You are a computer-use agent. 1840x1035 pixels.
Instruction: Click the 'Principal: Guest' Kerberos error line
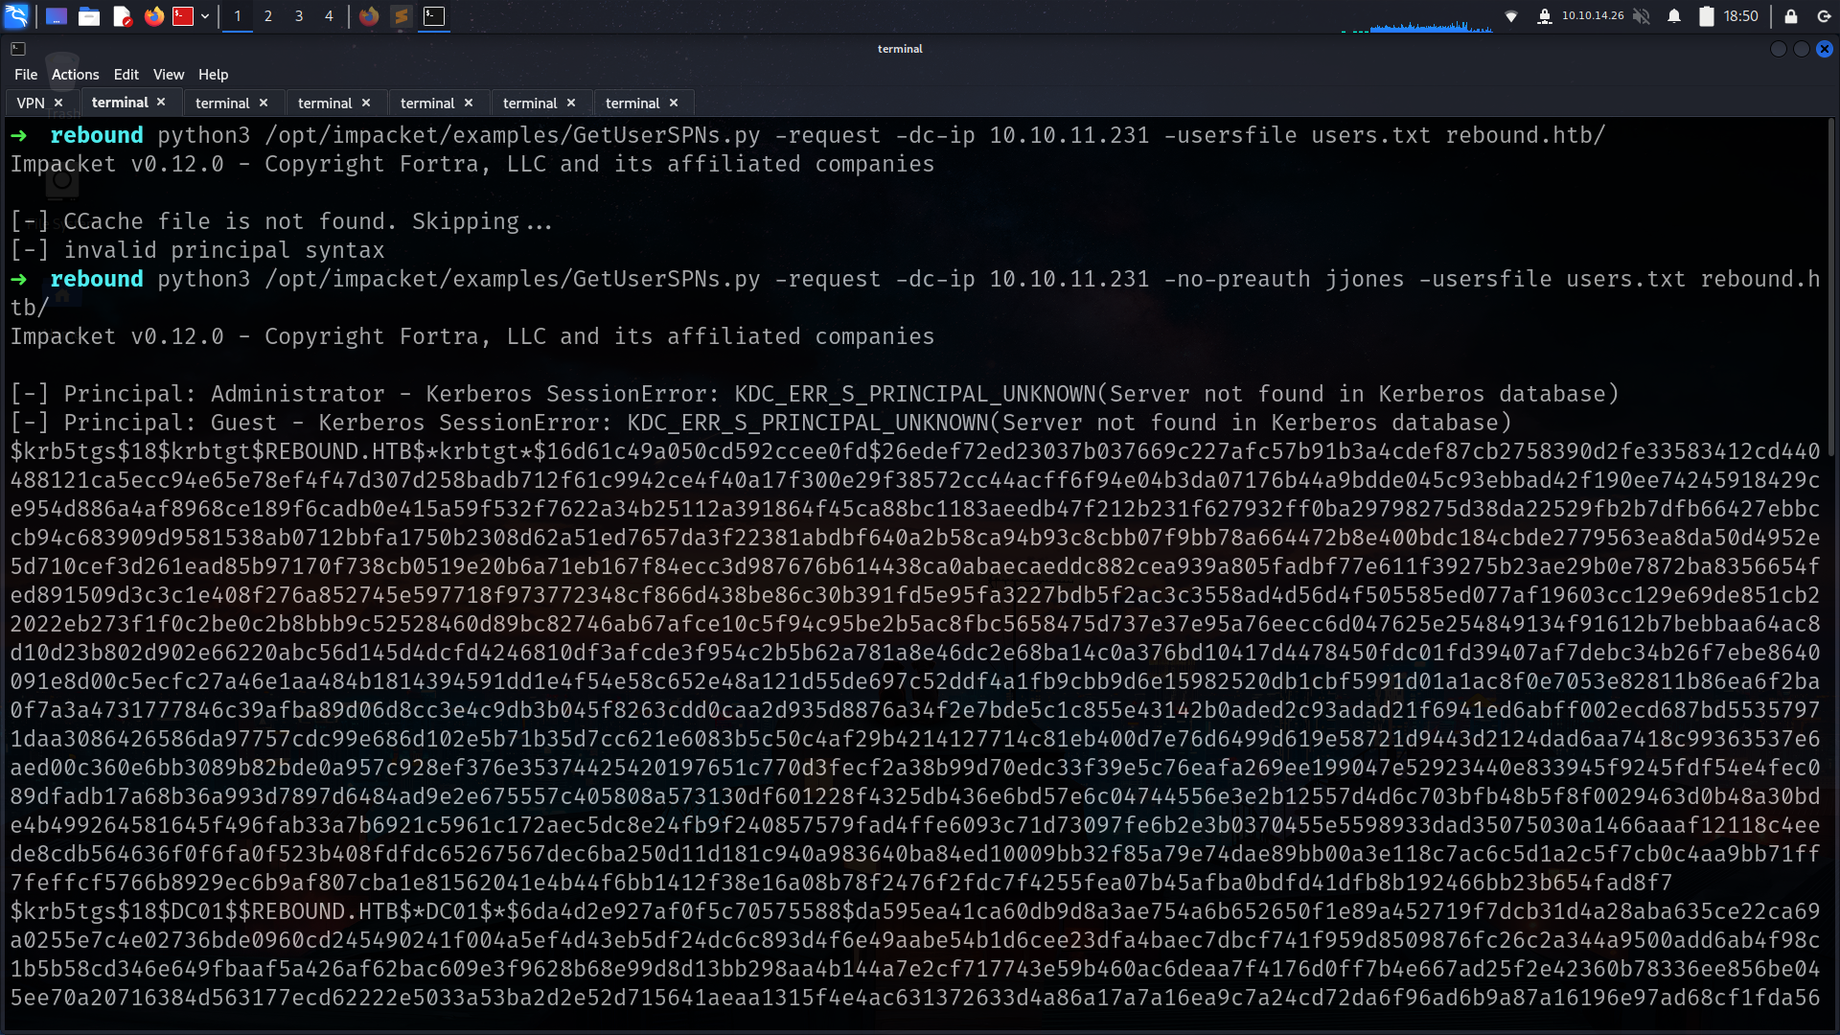tap(761, 423)
